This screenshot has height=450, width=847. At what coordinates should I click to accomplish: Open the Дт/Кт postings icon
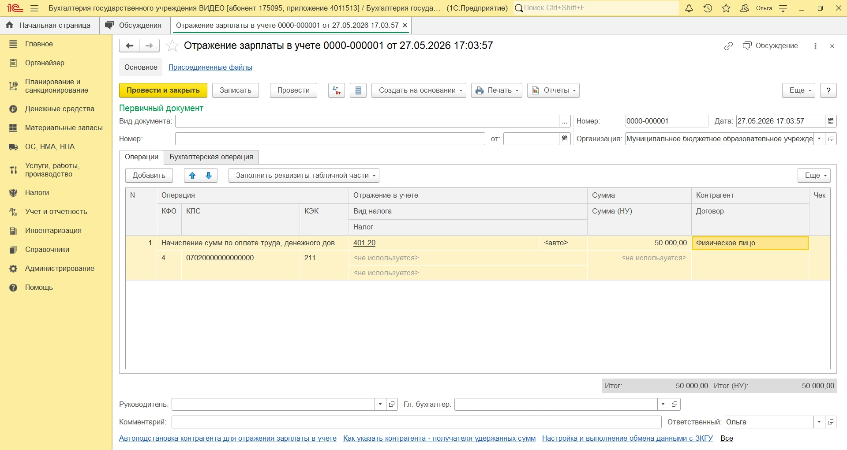tap(337, 90)
